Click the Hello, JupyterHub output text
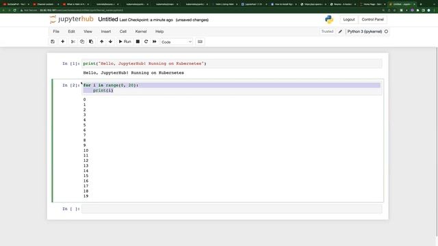 [133, 73]
